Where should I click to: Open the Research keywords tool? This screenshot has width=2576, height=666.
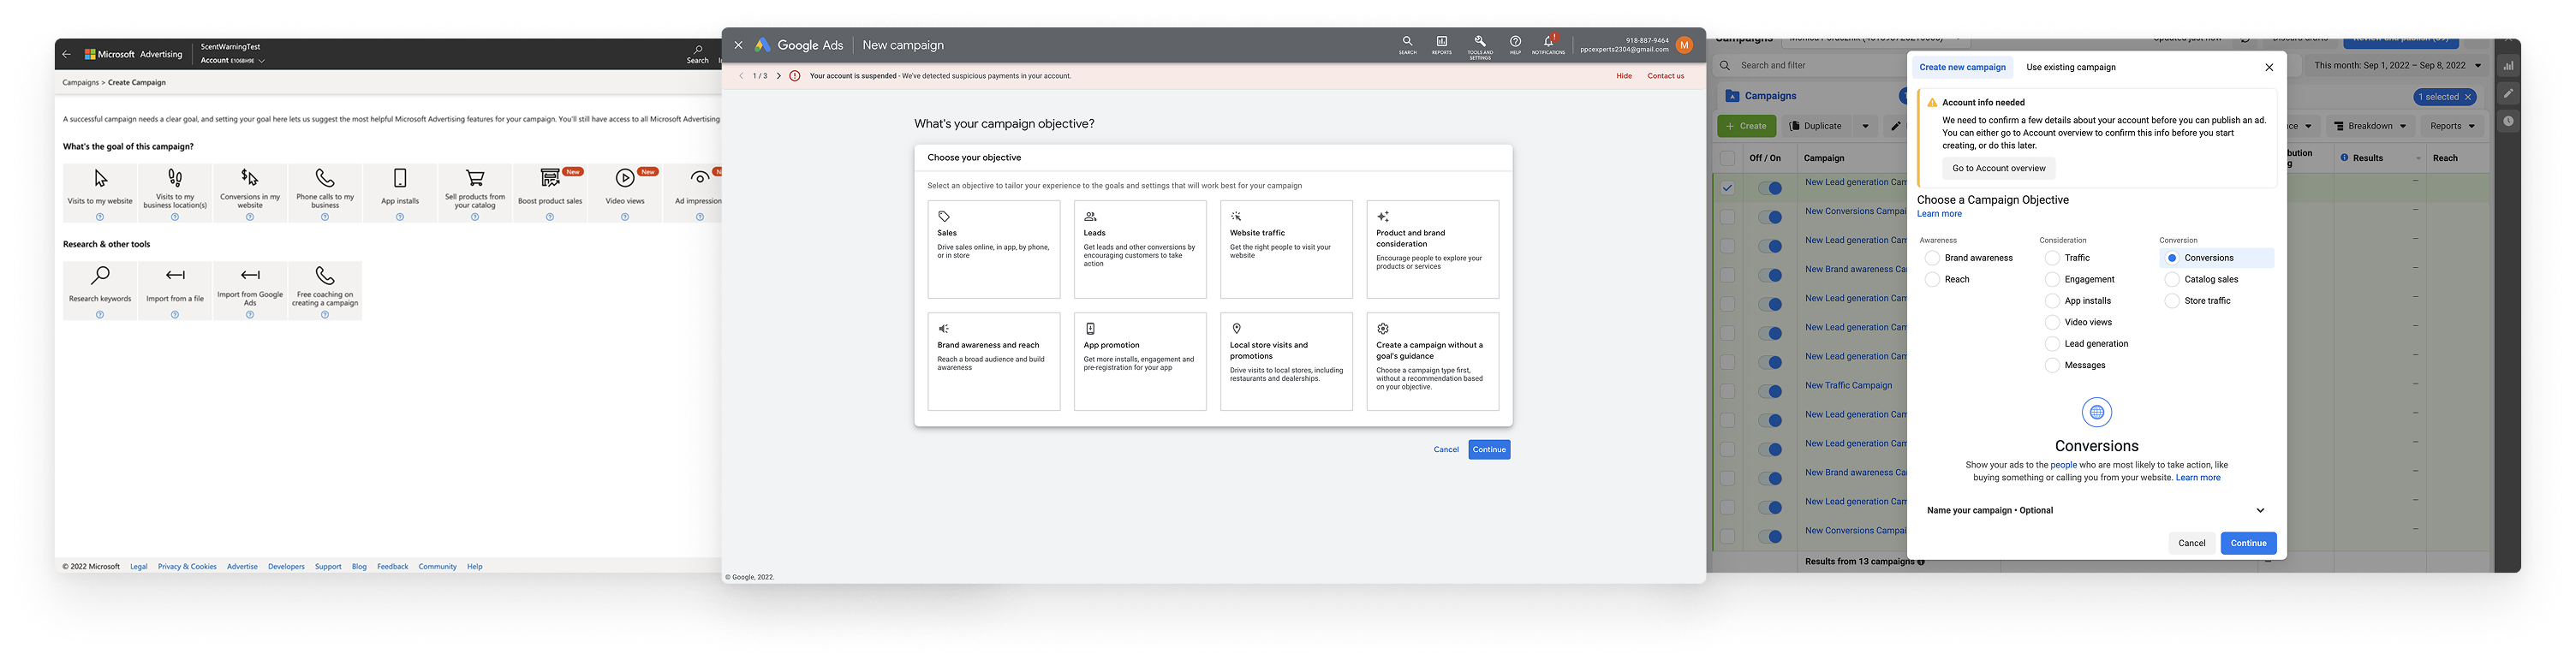(100, 290)
